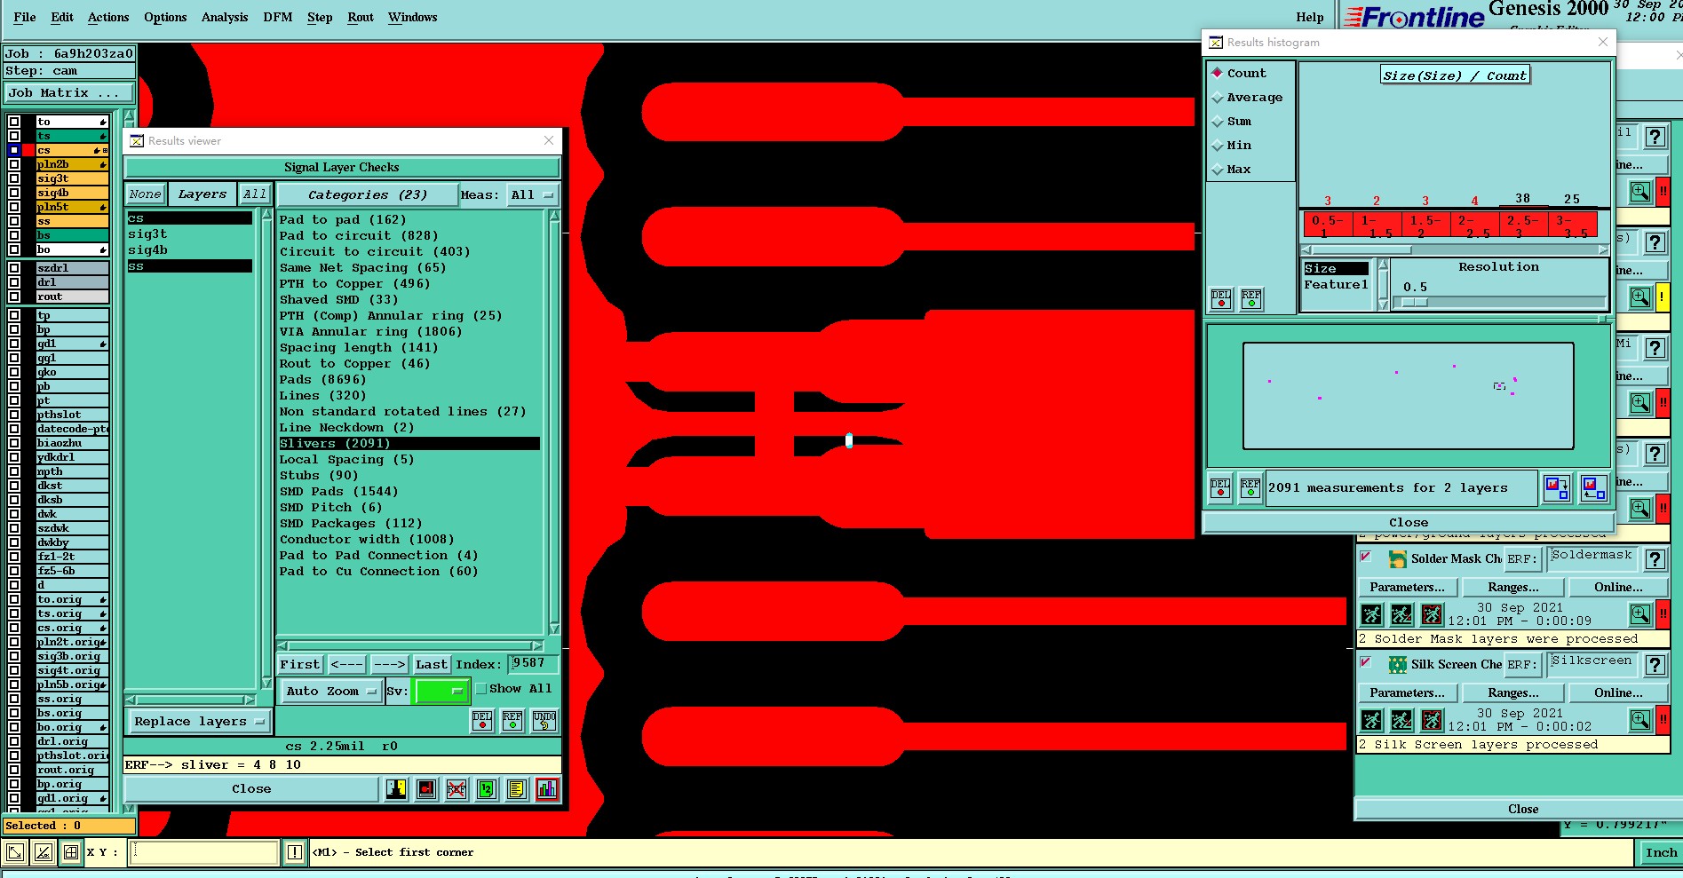Viewport: 1683px width, 878px height.
Task: Uncheck the Silk Screen check checkbox
Action: tap(1366, 663)
